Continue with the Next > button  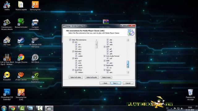pos(116,83)
